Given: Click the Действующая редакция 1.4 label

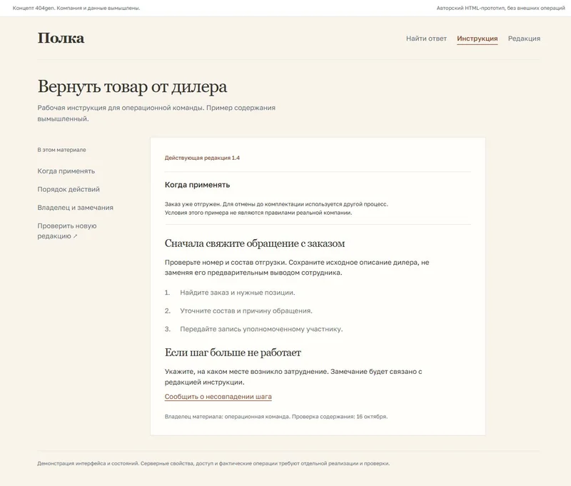Looking at the screenshot, I should pos(202,158).
